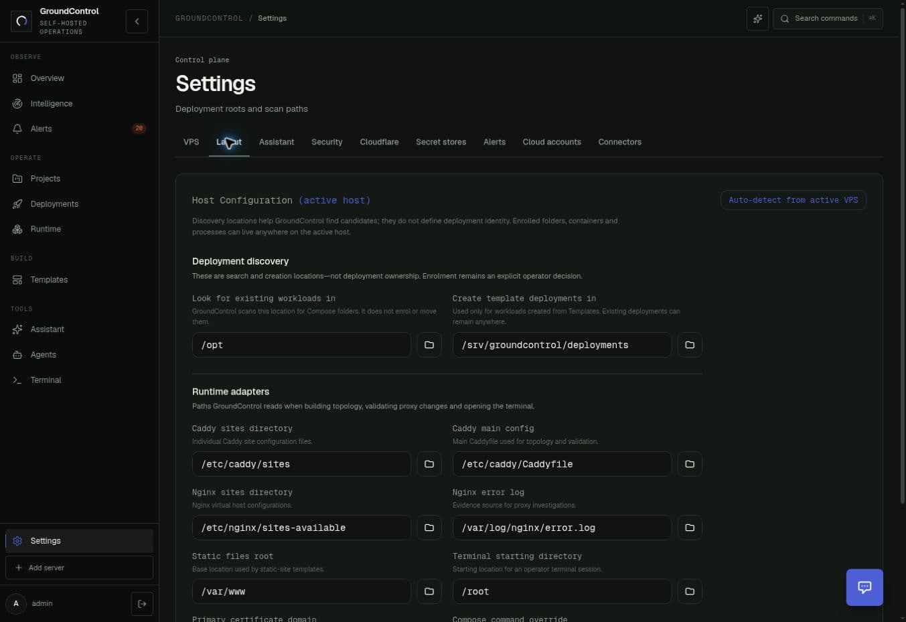Click the Caddy sites directory input

pyautogui.click(x=301, y=464)
